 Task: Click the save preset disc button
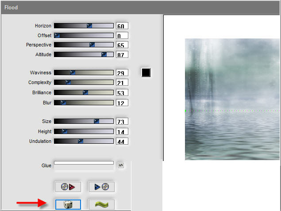[x=102, y=187]
